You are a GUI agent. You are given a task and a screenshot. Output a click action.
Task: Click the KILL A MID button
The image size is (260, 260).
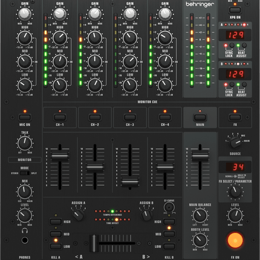tap(56, 234)
